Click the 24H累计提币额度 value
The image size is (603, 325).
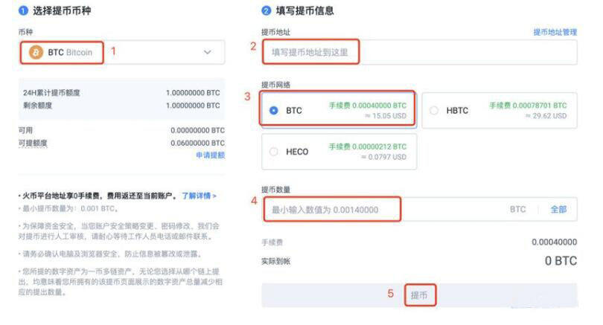tap(193, 93)
